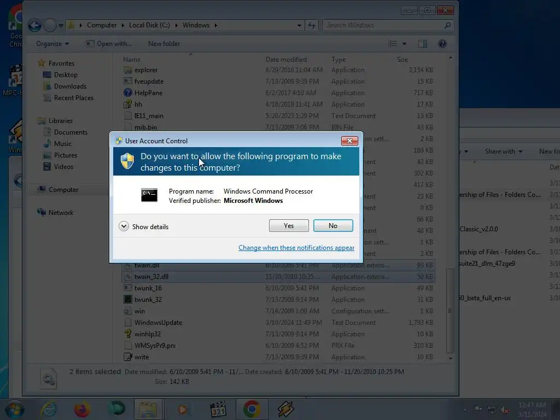Open recent locations dropdown arrow
Image resolution: width=560 pixels, height=420 pixels.
(x=61, y=25)
